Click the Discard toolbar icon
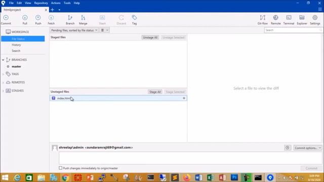Viewport: 324px width, 182px height. [x=121, y=20]
